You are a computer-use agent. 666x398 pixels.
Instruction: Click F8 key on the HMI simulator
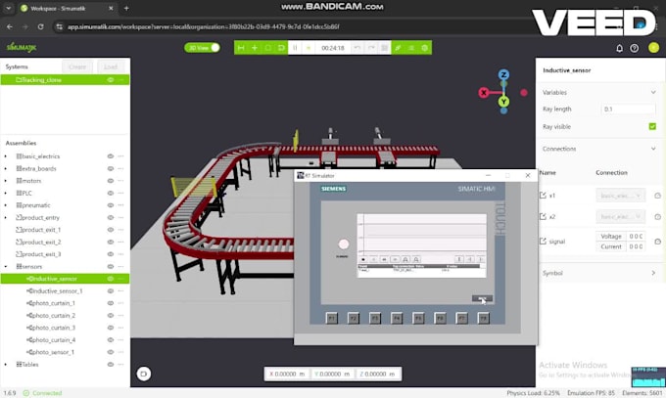tap(484, 318)
